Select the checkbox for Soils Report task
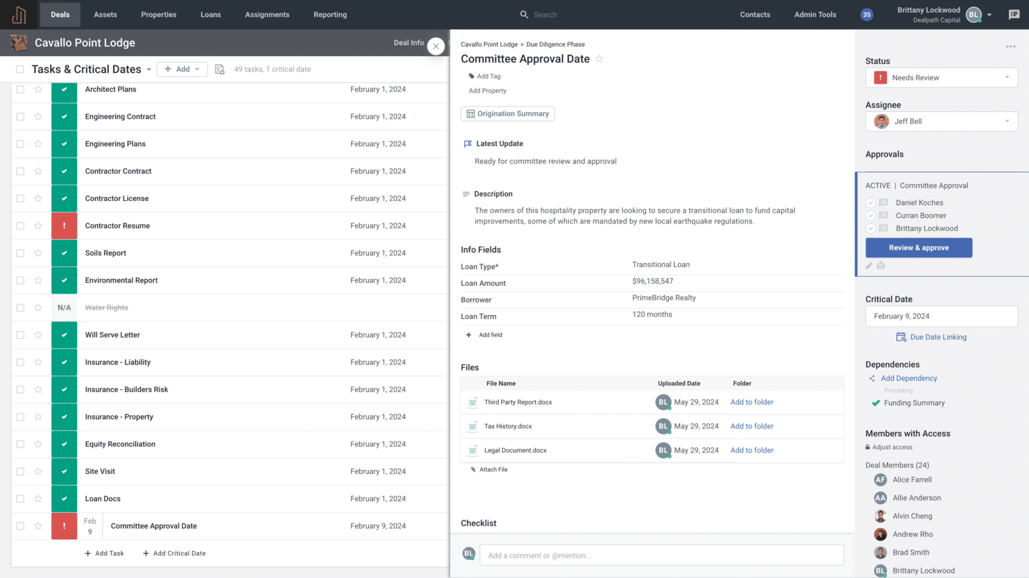This screenshot has height=578, width=1029. tap(20, 253)
